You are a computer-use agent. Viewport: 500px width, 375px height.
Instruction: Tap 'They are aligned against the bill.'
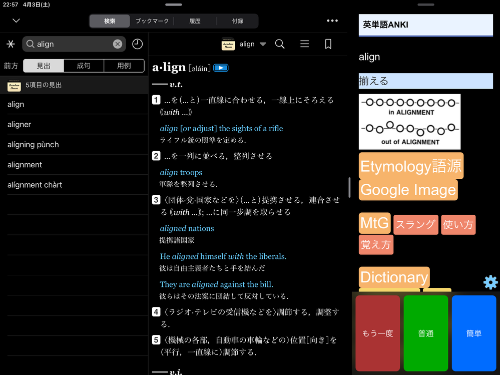click(x=217, y=284)
